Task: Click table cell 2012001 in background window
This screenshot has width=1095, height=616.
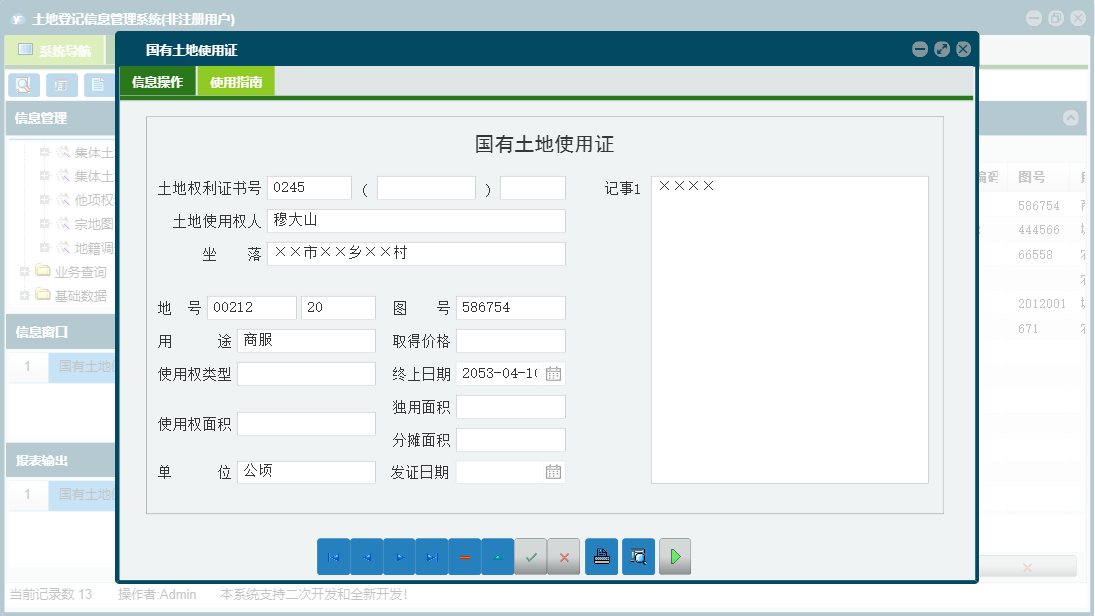Action: point(1042,304)
